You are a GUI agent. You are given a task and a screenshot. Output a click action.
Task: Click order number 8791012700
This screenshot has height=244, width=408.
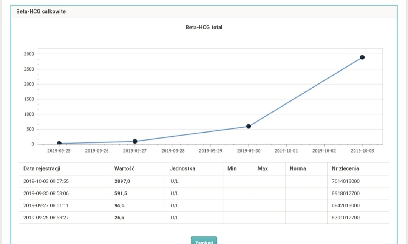pos(345,218)
